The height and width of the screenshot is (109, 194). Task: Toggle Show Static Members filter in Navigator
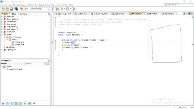click(x=12, y=103)
